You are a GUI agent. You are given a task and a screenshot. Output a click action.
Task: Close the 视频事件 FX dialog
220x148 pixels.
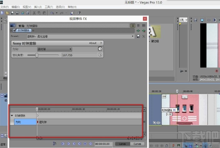point(145,19)
